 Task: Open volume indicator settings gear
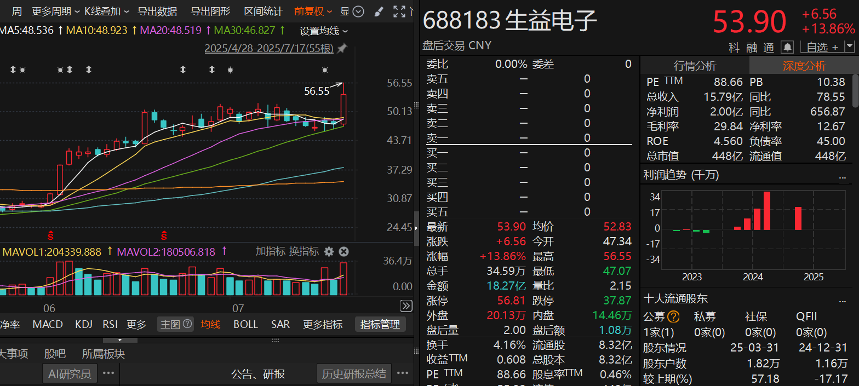[x=329, y=251]
